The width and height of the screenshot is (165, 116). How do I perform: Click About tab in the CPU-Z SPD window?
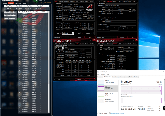[x=91, y=44]
